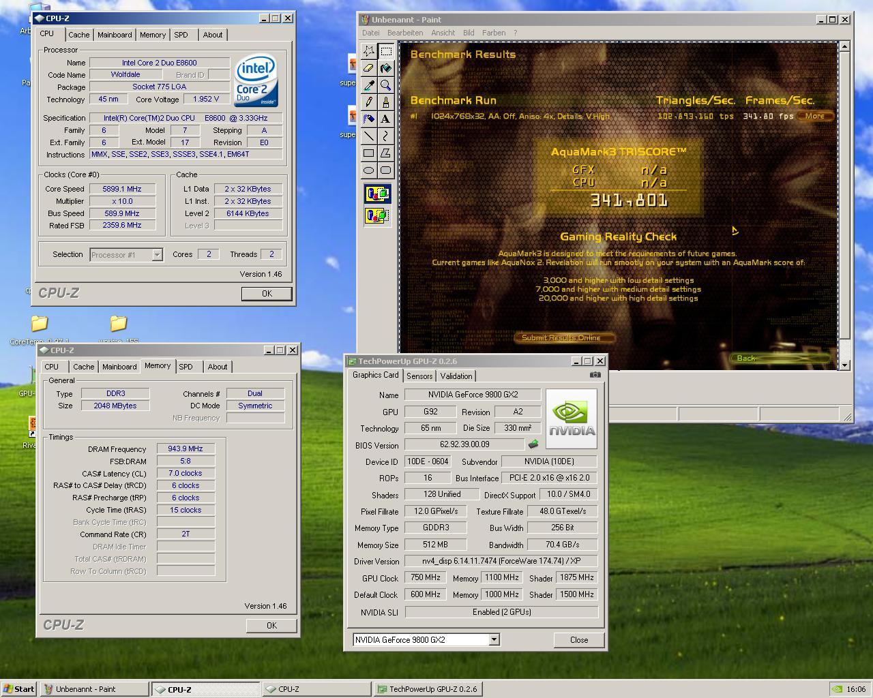Image resolution: width=873 pixels, height=698 pixels.
Task: Choose the Ellipse shape tool
Action: click(x=369, y=170)
